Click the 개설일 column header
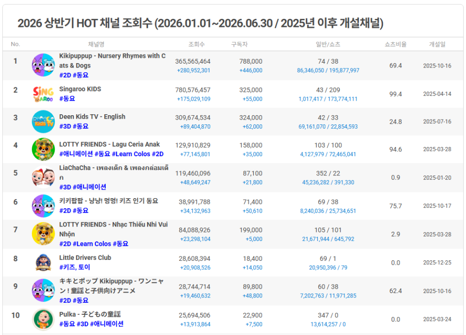This screenshot has height=335, width=466. [437, 44]
